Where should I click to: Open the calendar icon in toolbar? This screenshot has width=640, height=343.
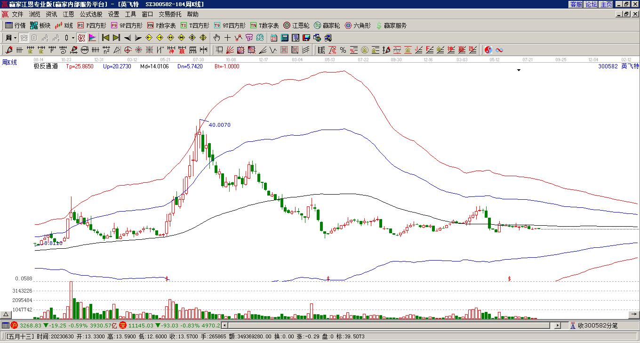[274, 38]
